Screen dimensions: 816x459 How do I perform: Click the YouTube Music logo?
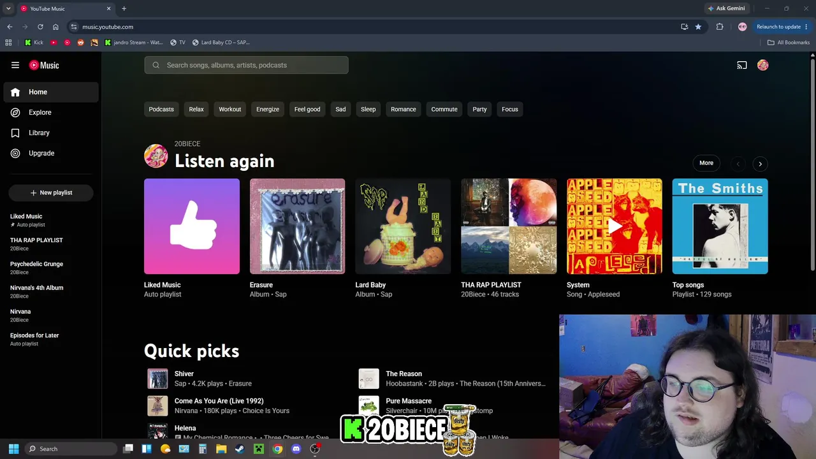(44, 65)
